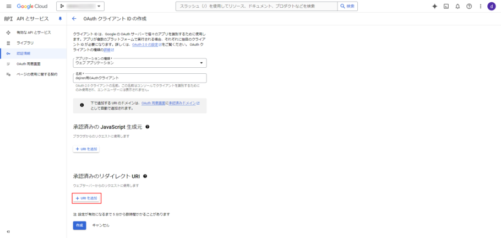Click the Gemini sparkle icon
The image size is (501, 238).
[434, 6]
